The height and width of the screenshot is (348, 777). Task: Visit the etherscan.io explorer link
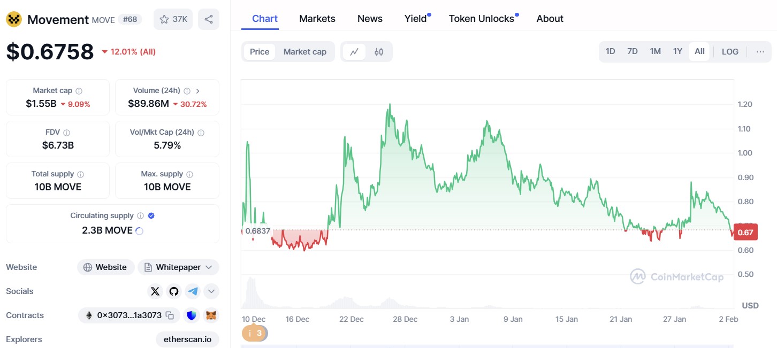pyautogui.click(x=187, y=339)
